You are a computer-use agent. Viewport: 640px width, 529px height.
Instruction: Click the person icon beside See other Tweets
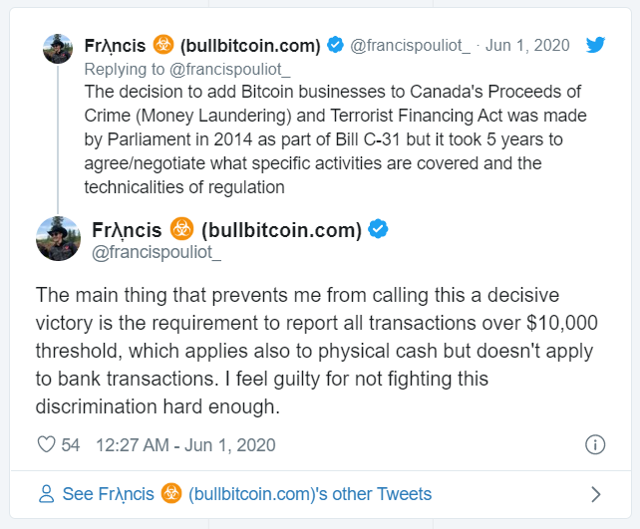[x=46, y=494]
